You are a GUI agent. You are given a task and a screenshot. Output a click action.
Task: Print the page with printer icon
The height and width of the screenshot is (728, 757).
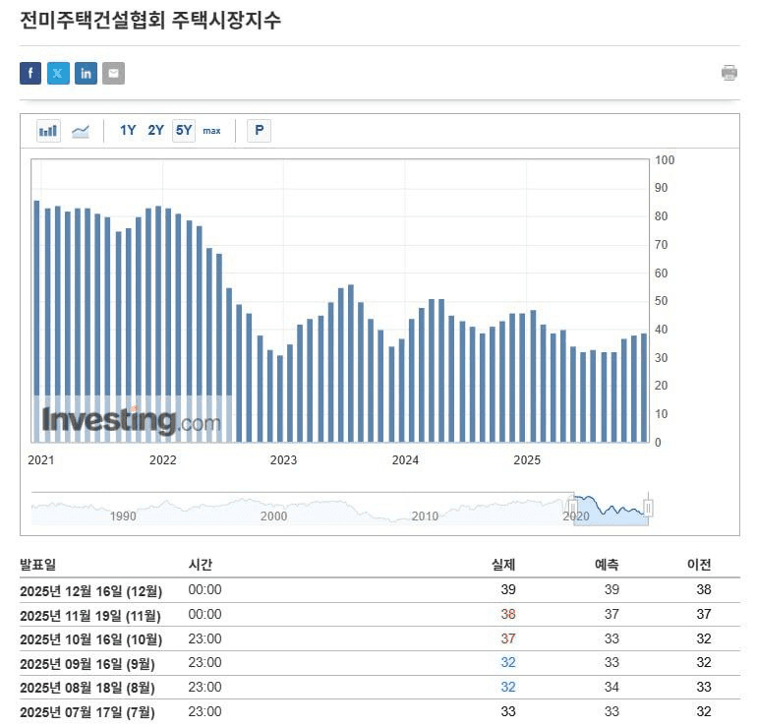point(728,73)
